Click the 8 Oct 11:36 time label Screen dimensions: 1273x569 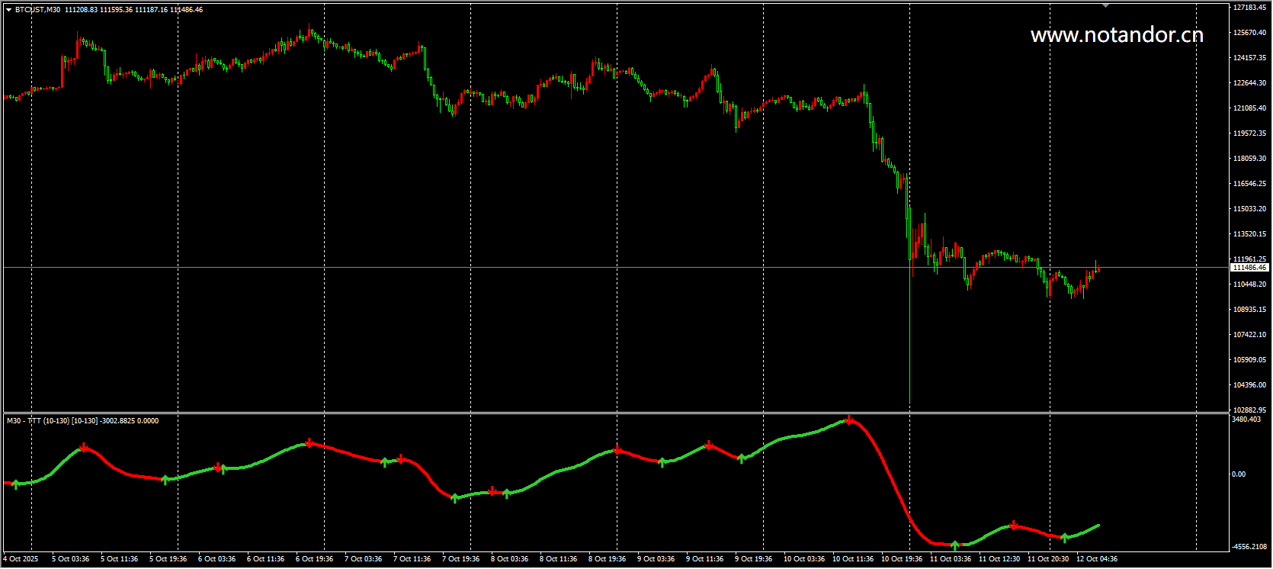point(559,559)
